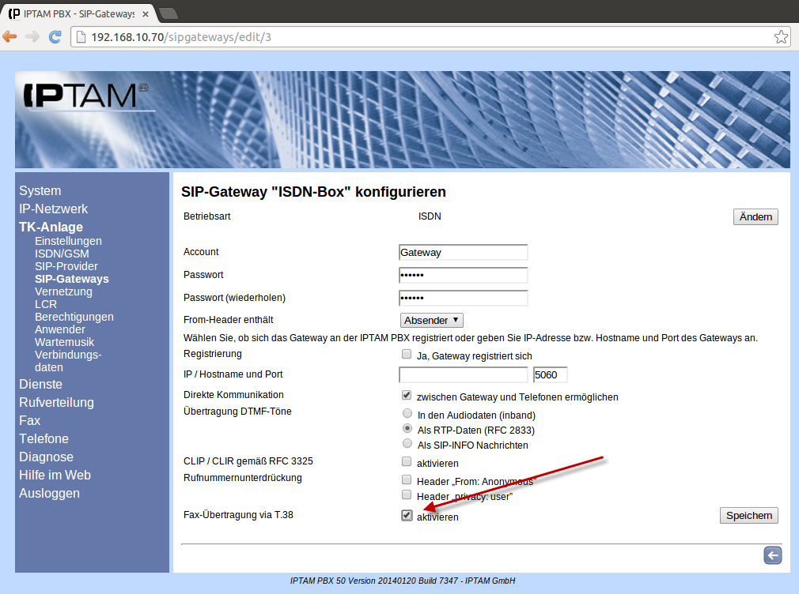This screenshot has width=799, height=594.
Task: Open Rufverteilung in the sidebar
Action: click(x=56, y=402)
